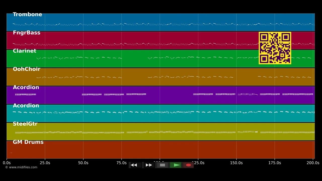Click the 125.0s time axis marker
This screenshot has width=322, height=181.
pos(198,163)
